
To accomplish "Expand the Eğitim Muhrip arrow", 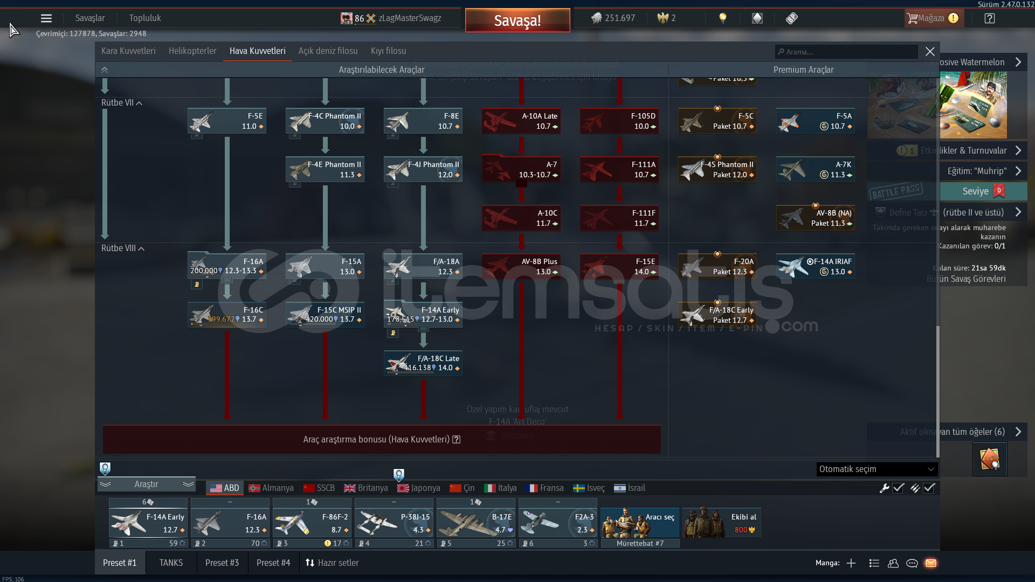I will click(1018, 171).
